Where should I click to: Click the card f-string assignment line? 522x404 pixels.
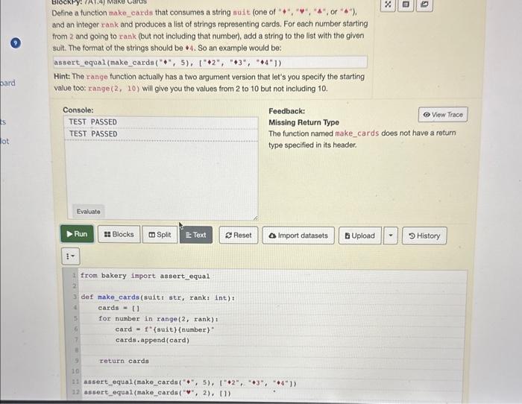(165, 329)
